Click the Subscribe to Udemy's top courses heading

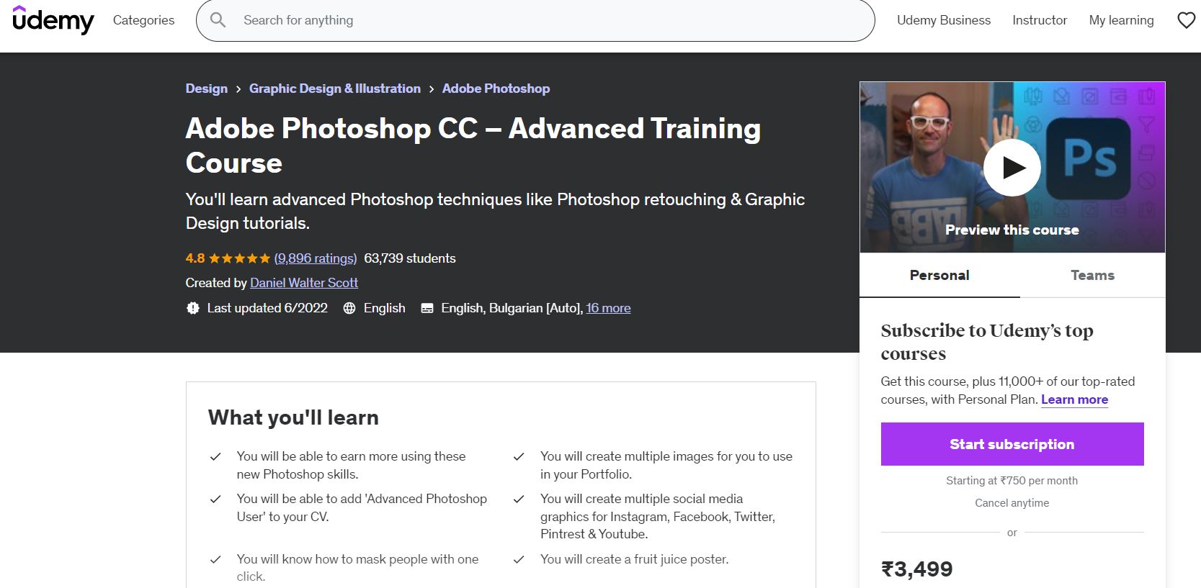[986, 342]
